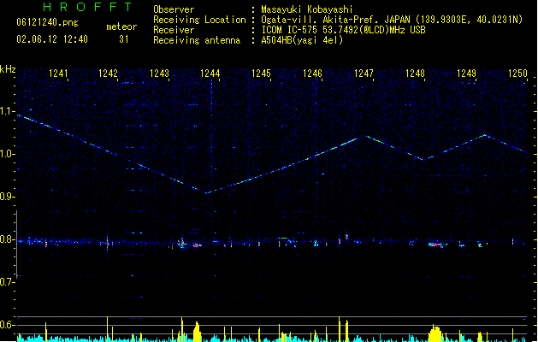
Task: Click the 0.7 frequency axis label
Action: tap(7, 282)
